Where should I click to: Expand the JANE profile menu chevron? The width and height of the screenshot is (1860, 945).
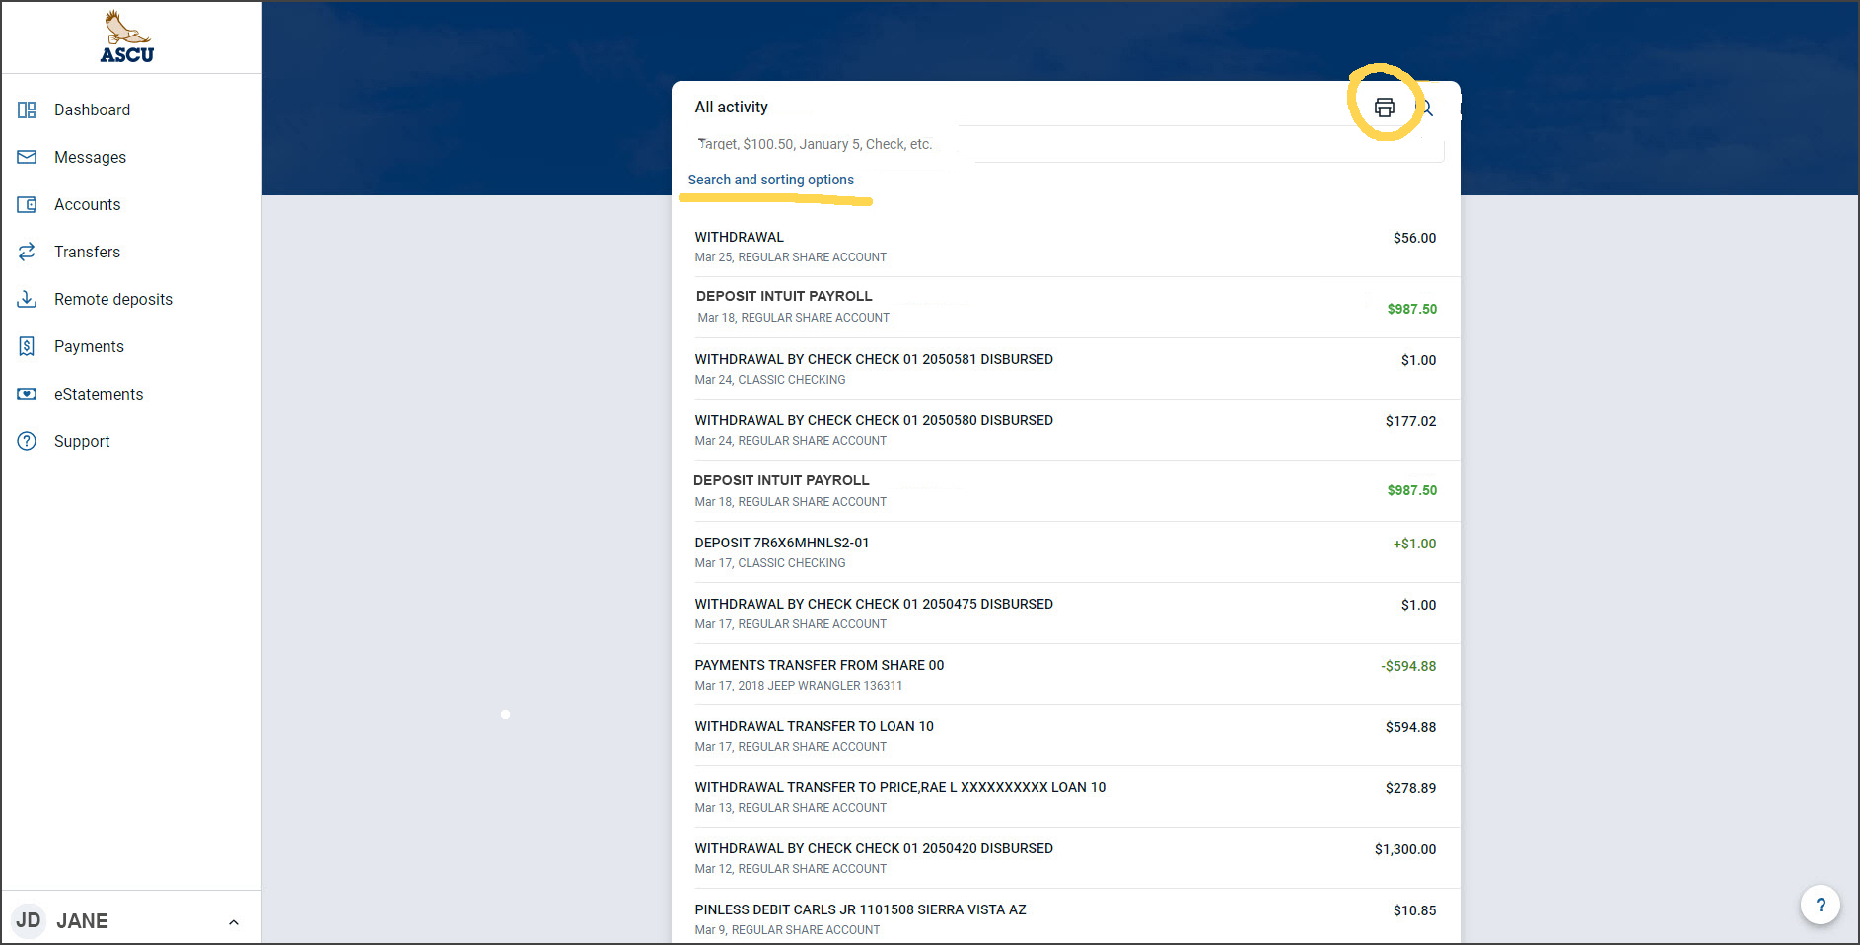pyautogui.click(x=234, y=922)
